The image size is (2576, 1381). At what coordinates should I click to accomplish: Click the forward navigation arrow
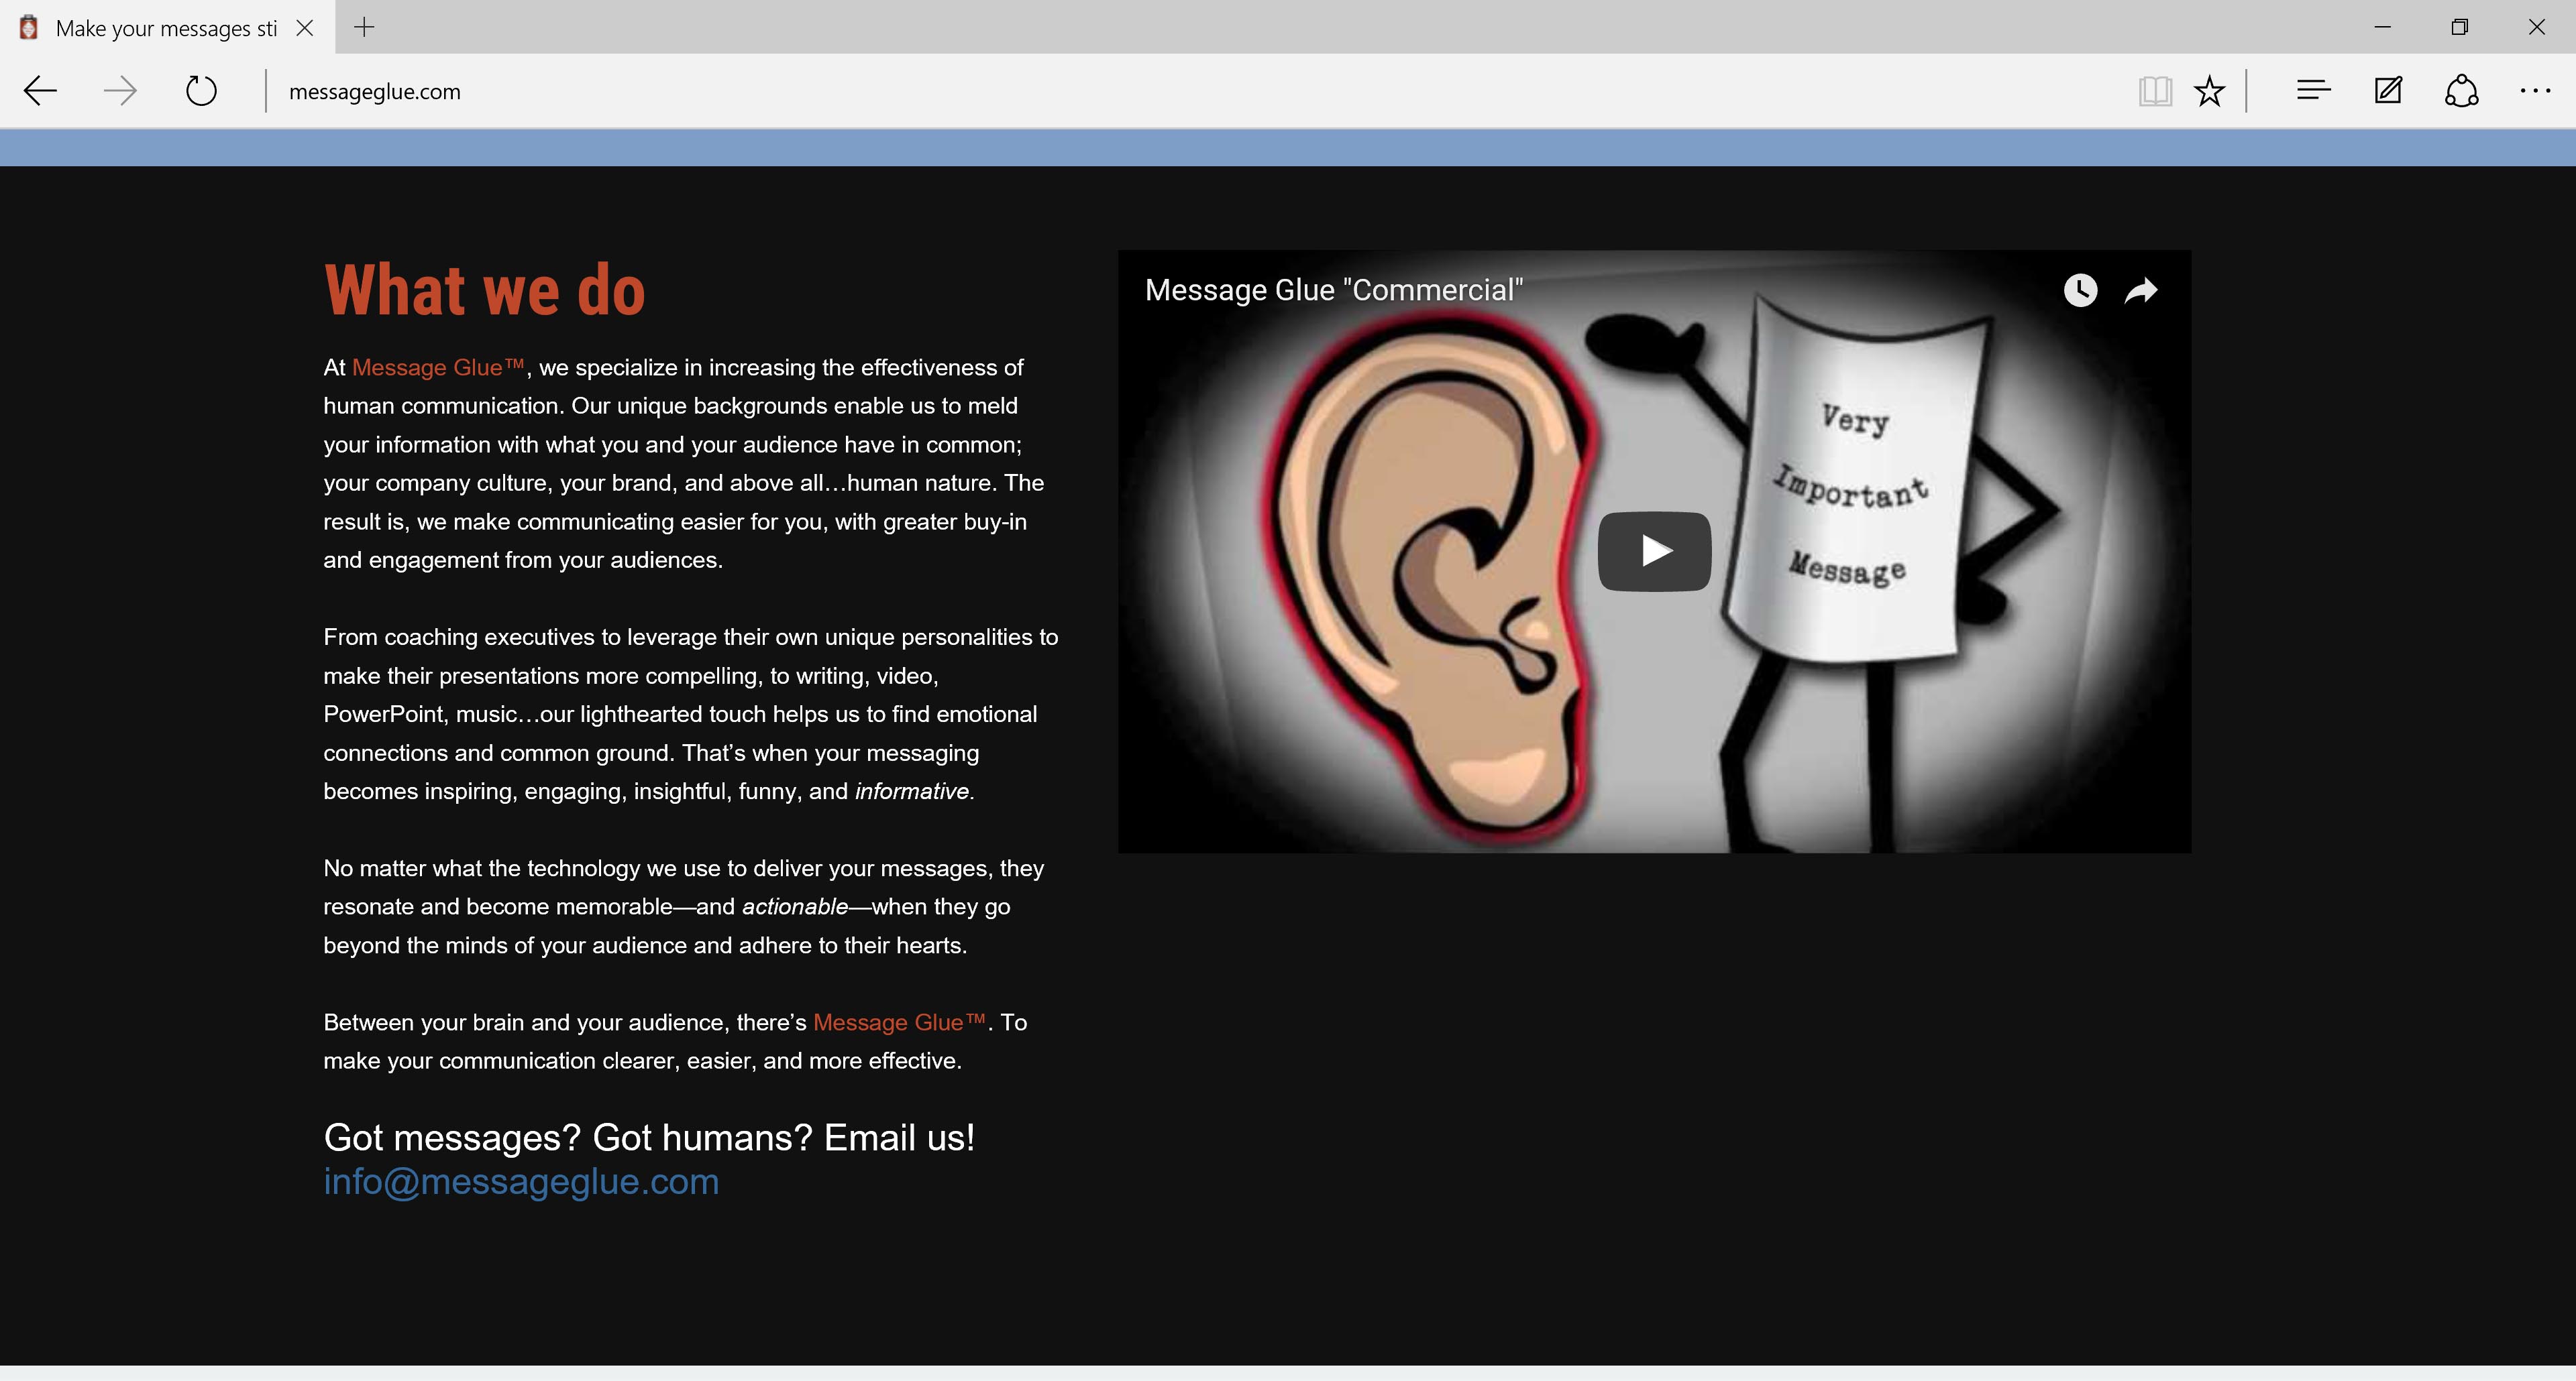pos(120,91)
